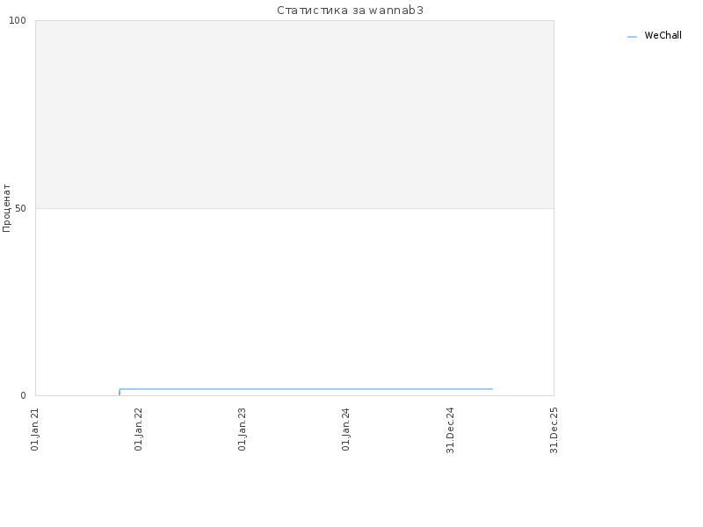Click the Y-axis label Проценат
This screenshot has width=703, height=527.
point(6,208)
